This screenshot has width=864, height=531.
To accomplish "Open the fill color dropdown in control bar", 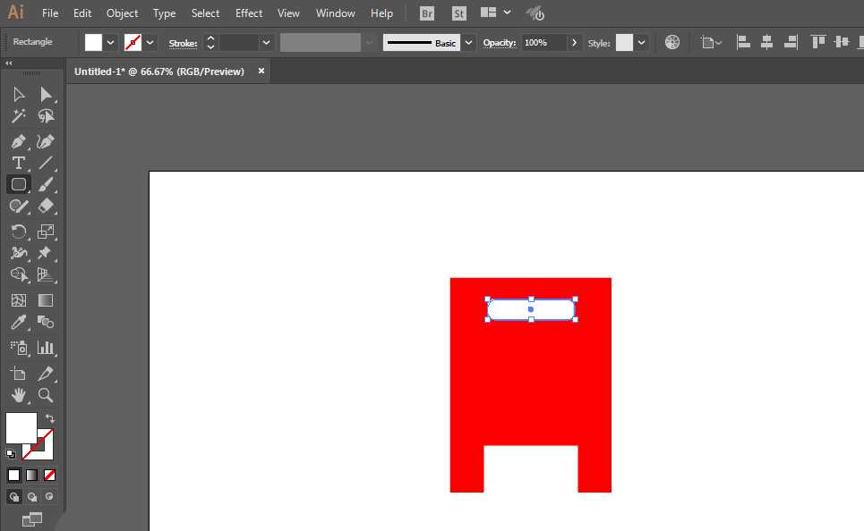I will pyautogui.click(x=111, y=42).
